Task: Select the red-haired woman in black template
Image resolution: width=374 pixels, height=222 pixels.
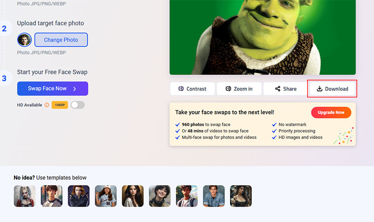Action: pyautogui.click(x=79, y=196)
